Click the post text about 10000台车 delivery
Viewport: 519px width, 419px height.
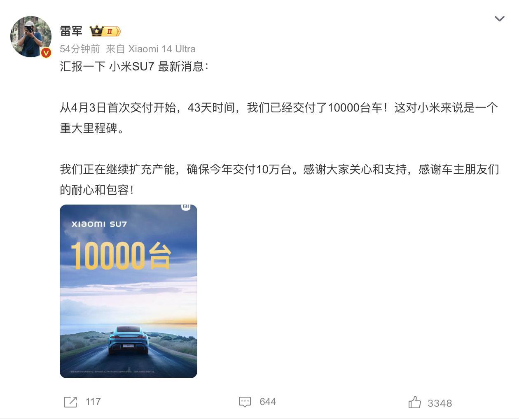[x=279, y=118]
